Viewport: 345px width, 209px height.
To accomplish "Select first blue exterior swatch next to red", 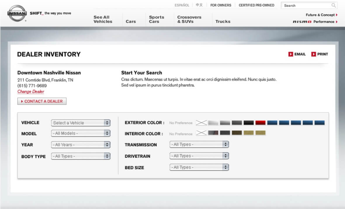I will (272, 123).
